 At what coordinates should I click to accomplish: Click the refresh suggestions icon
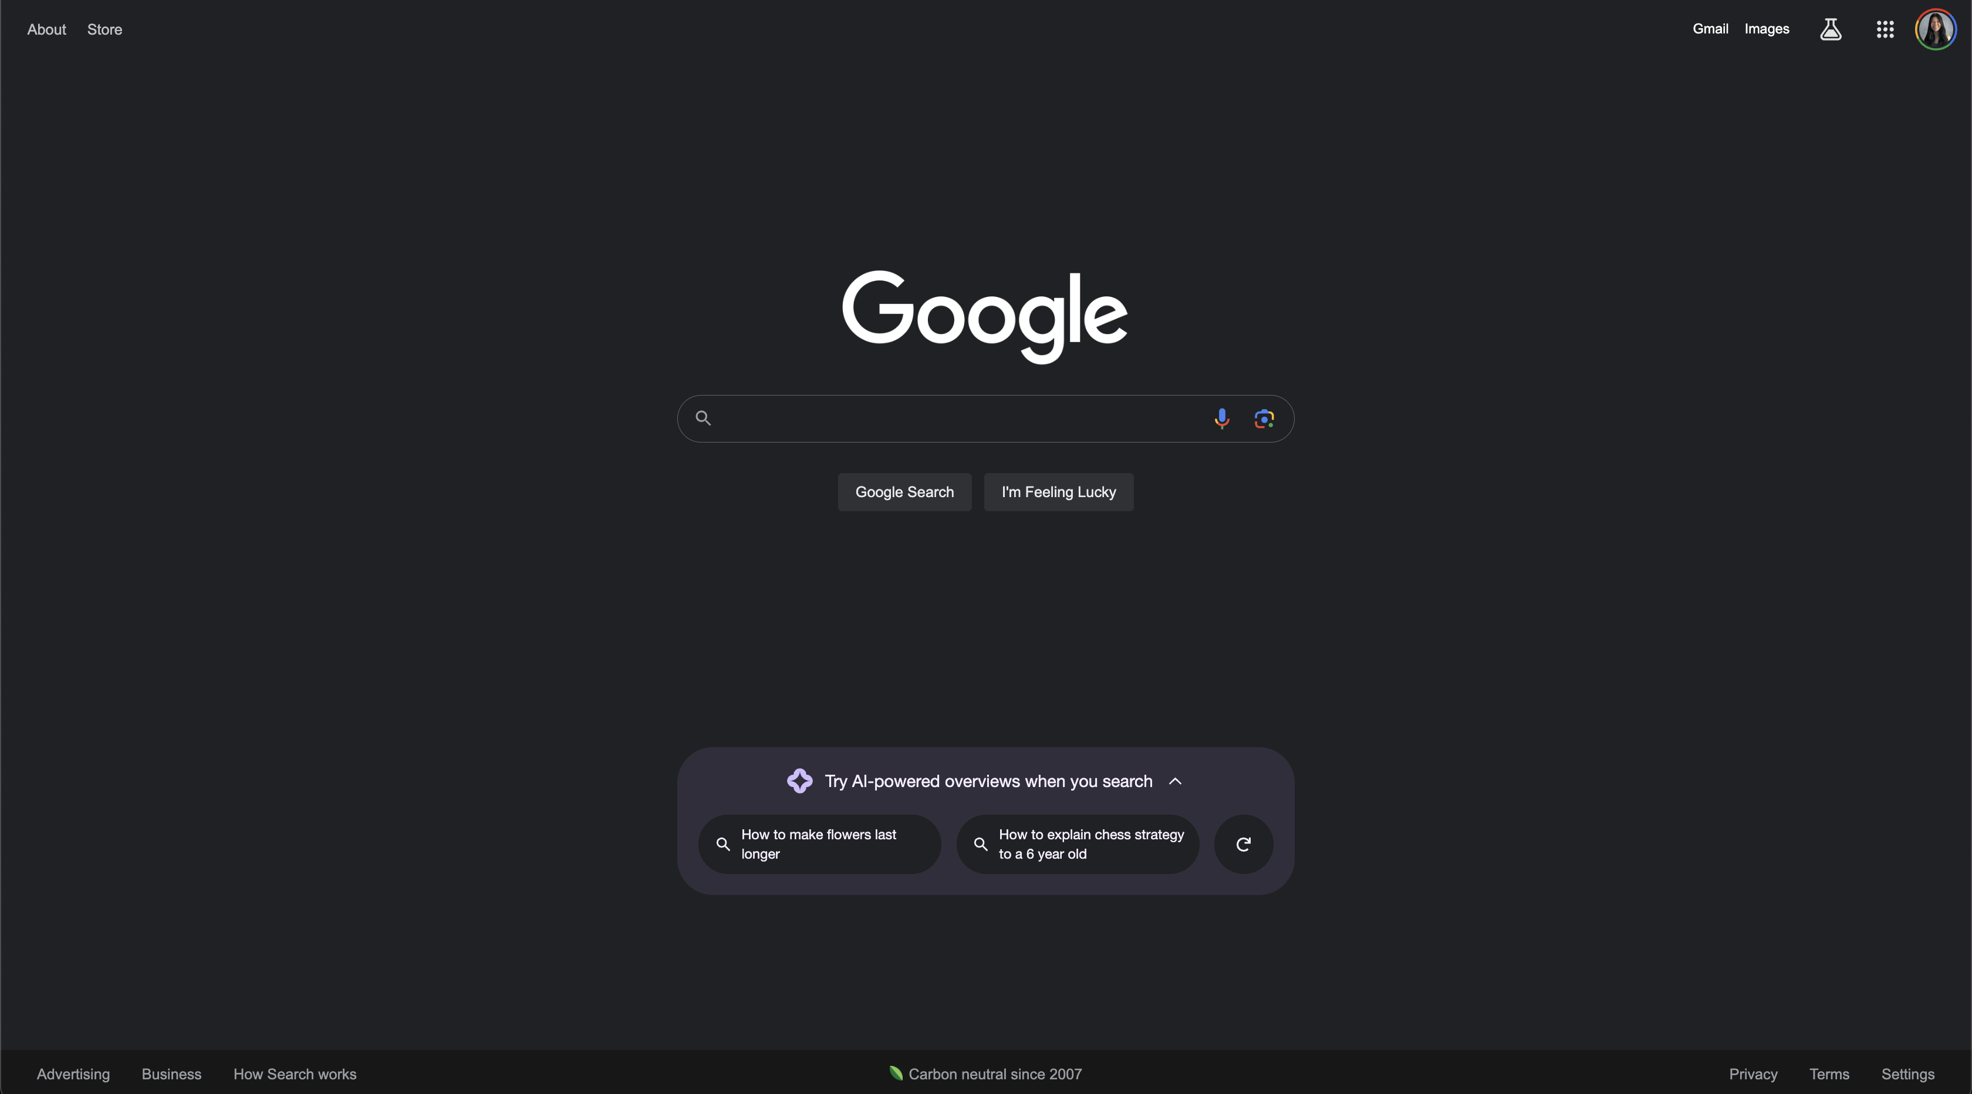pyautogui.click(x=1242, y=843)
